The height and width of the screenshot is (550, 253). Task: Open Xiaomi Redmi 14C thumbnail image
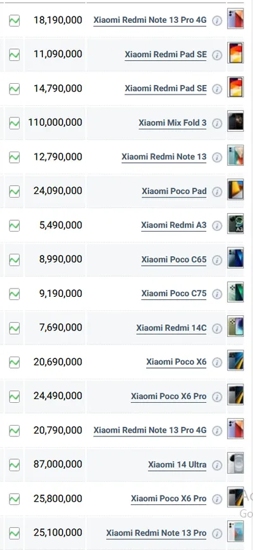tap(235, 326)
